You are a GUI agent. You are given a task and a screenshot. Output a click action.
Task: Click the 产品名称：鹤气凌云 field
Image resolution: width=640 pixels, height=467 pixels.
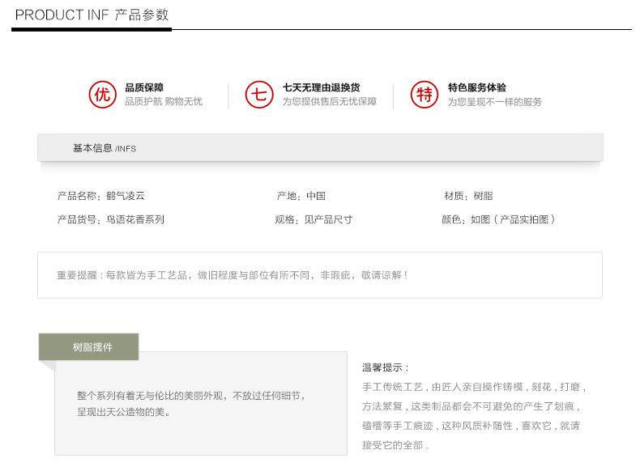tap(101, 196)
